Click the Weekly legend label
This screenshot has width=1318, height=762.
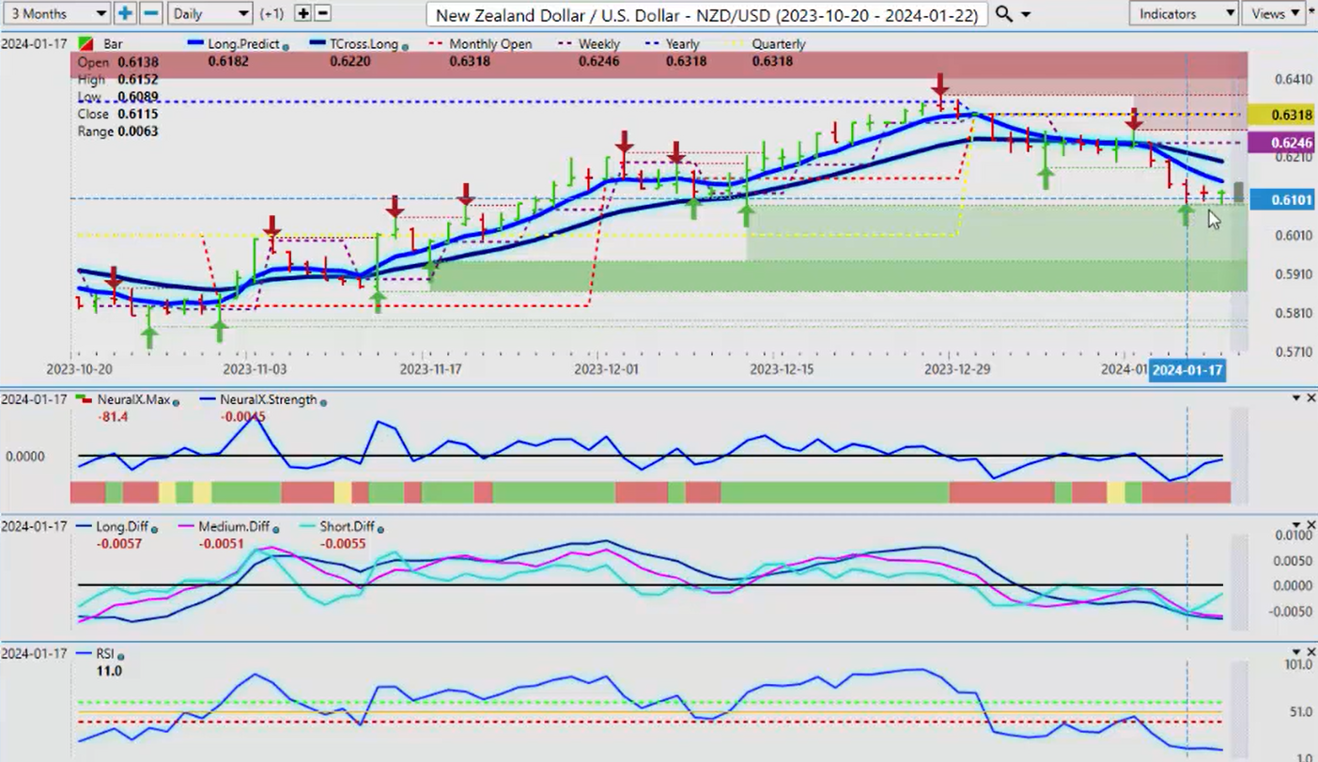[x=599, y=44]
